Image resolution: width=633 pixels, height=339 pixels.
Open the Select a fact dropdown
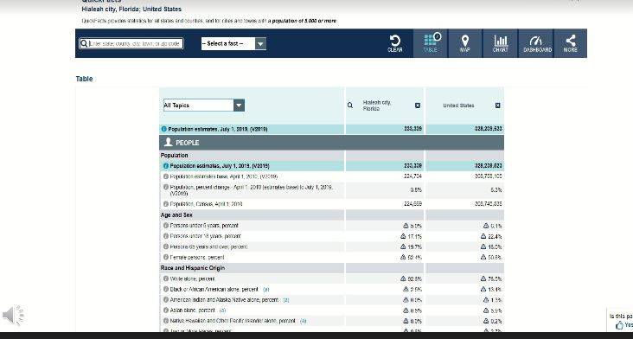coord(233,43)
